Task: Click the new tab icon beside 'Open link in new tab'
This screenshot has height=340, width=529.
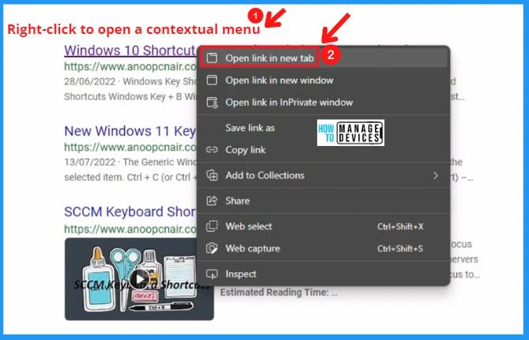Action: click(x=212, y=58)
